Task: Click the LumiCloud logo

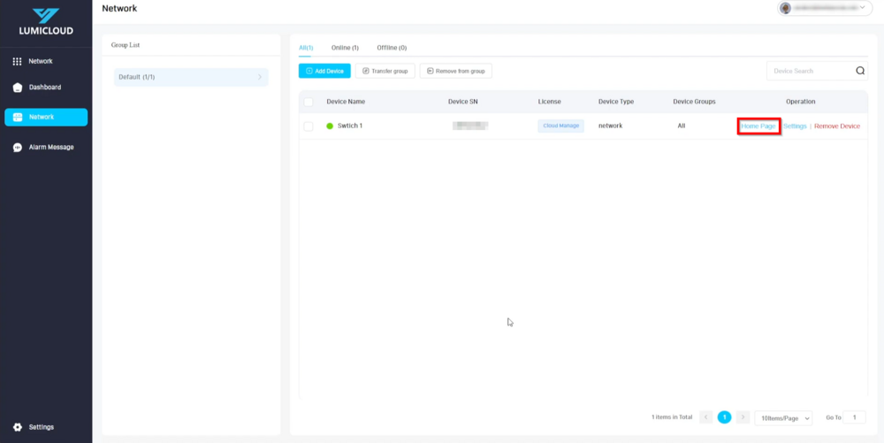Action: 46,21
